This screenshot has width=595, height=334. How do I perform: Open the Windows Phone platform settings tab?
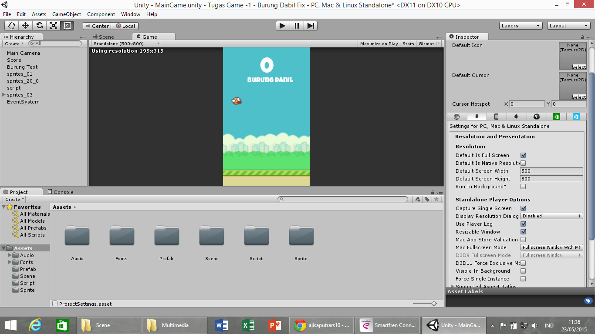[x=576, y=117]
